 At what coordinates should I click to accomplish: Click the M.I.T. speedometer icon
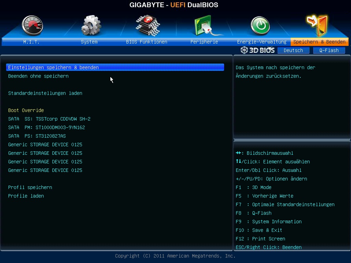coord(33,25)
